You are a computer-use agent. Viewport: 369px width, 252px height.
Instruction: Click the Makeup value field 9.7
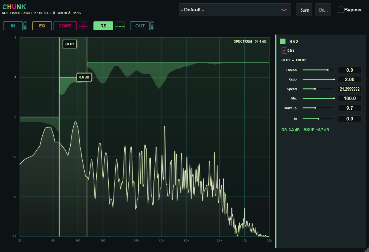(x=350, y=108)
